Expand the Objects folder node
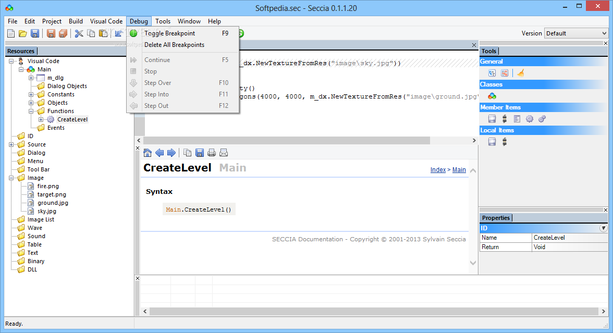The height and width of the screenshot is (333, 613). pos(31,103)
